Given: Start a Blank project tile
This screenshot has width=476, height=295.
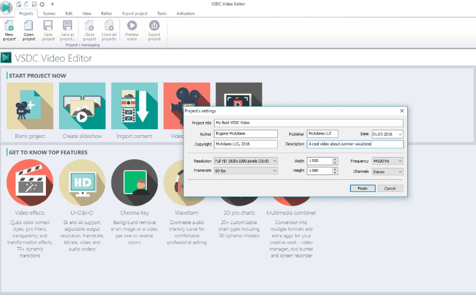Looking at the screenshot, I should pyautogui.click(x=29, y=106).
